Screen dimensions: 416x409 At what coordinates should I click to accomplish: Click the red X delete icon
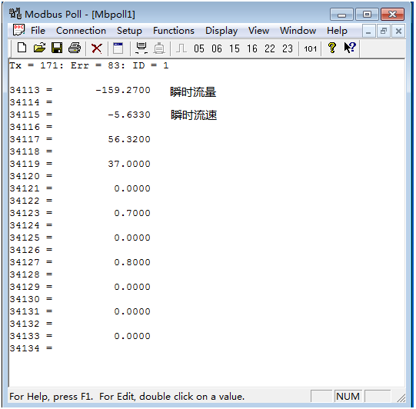(x=97, y=48)
